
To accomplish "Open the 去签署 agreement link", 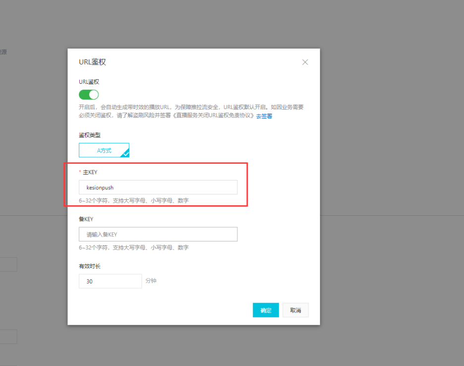I will point(264,116).
